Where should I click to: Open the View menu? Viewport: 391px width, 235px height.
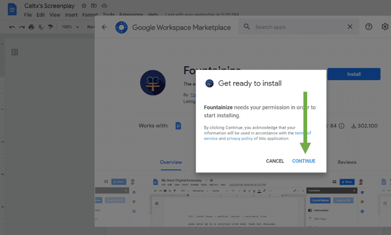click(55, 15)
